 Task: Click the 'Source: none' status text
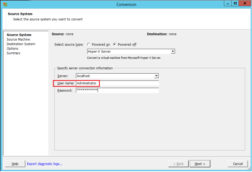pos(63,34)
